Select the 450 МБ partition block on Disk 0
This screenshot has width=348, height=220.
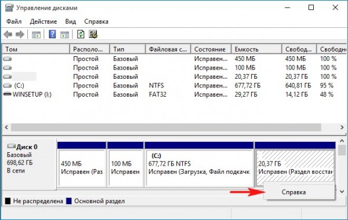coord(82,164)
